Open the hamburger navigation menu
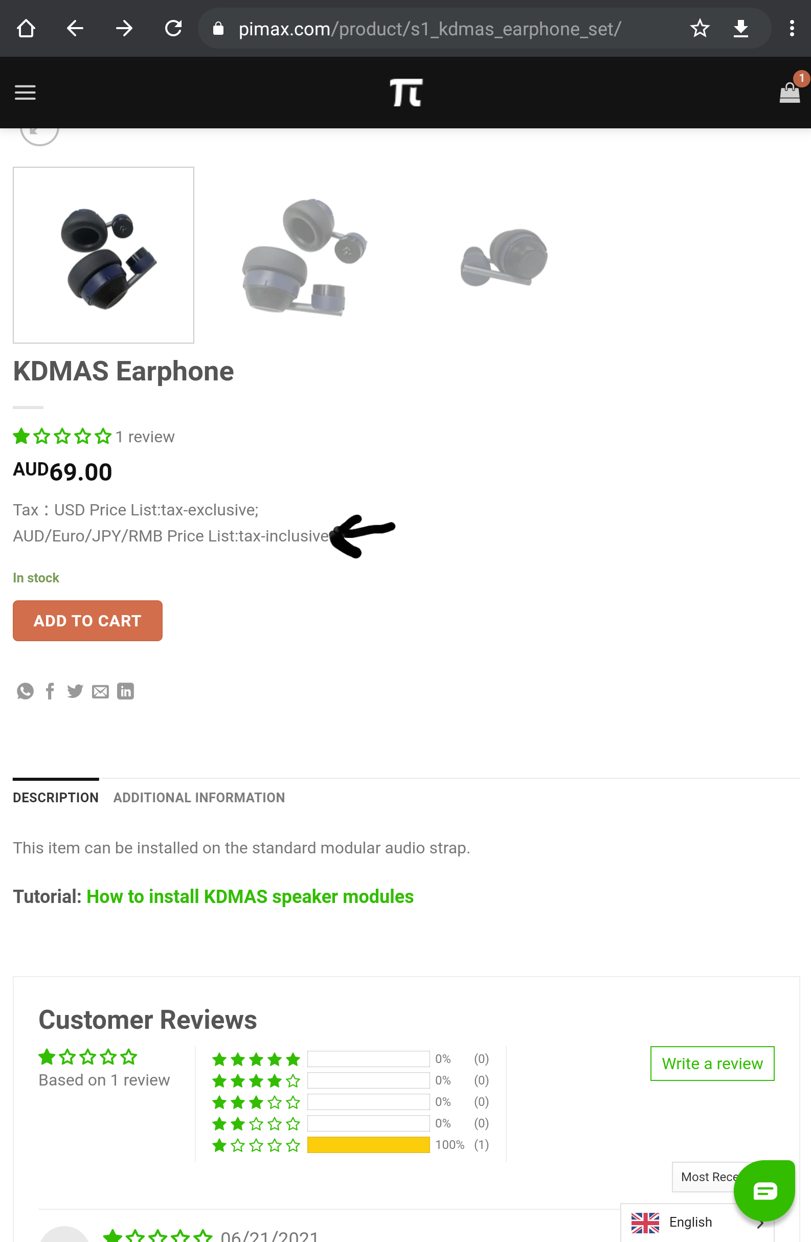 [x=25, y=93]
